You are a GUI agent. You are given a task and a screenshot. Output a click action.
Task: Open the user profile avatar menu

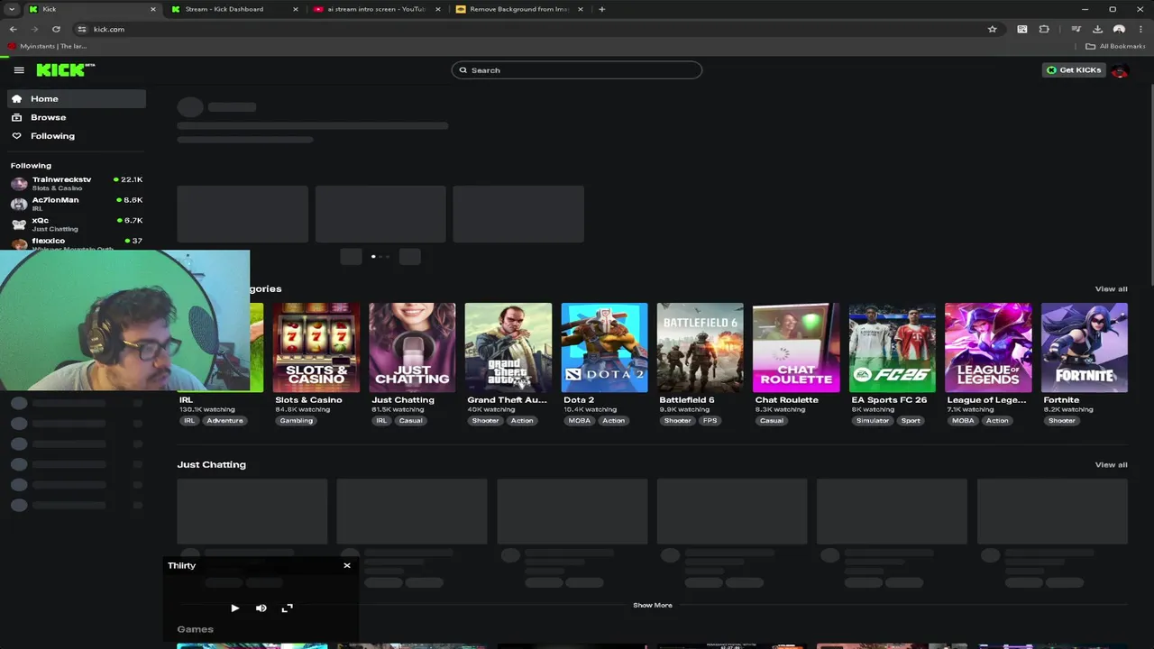[1120, 70]
